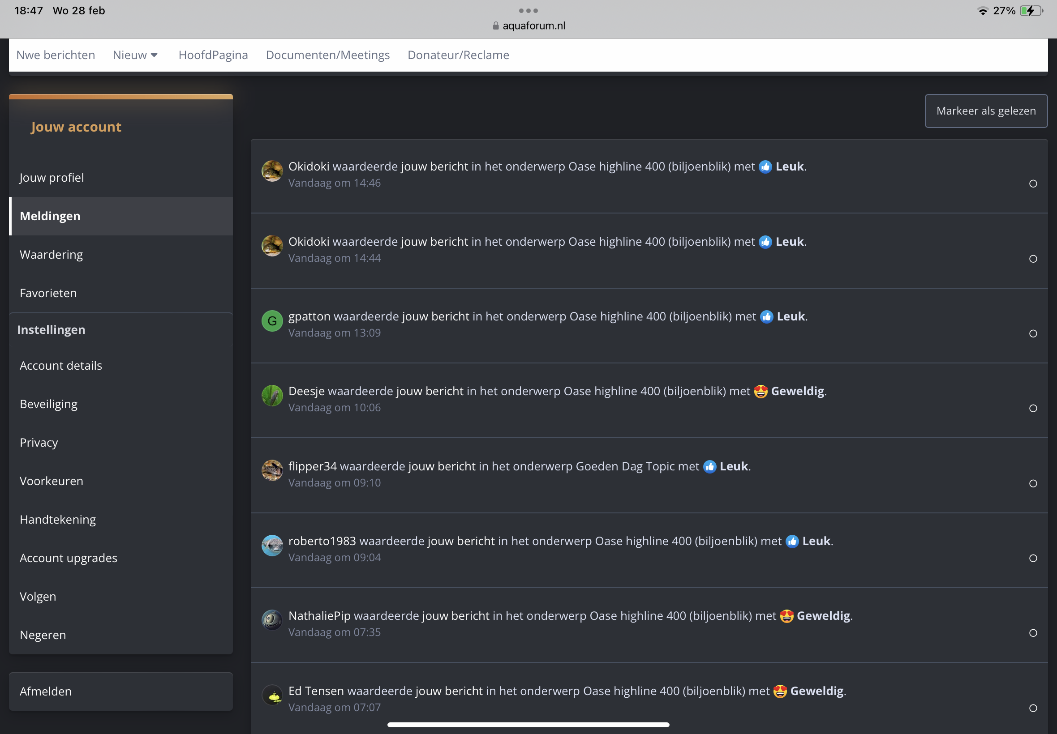Click Okidoki's avatar on the 14:46 notification
This screenshot has width=1057, height=734.
point(272,171)
